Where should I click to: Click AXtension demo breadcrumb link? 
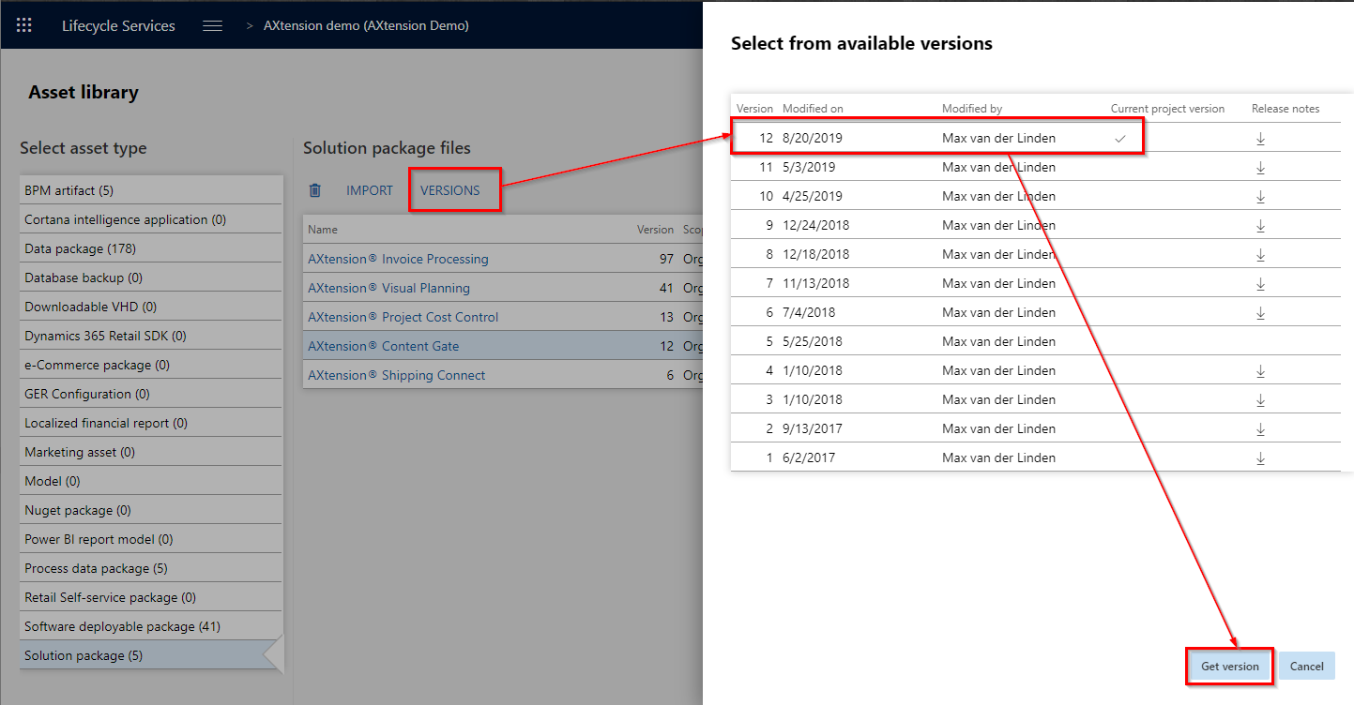[367, 25]
